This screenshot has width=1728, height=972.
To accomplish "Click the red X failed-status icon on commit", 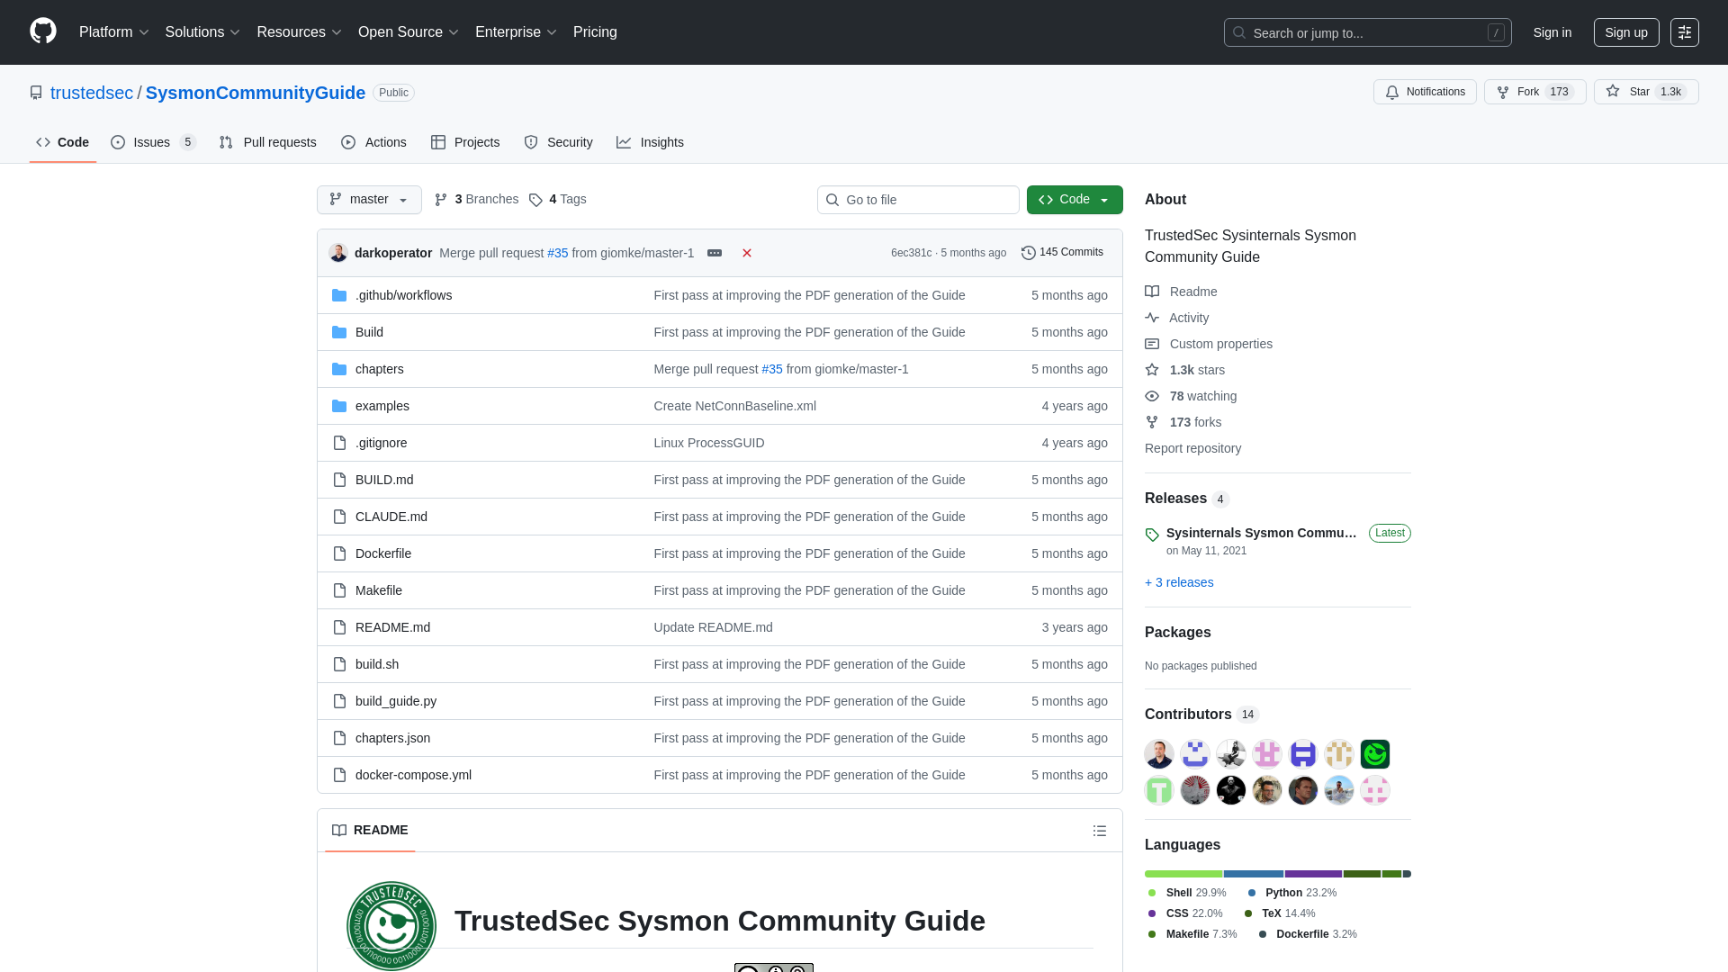I will 746,253.
